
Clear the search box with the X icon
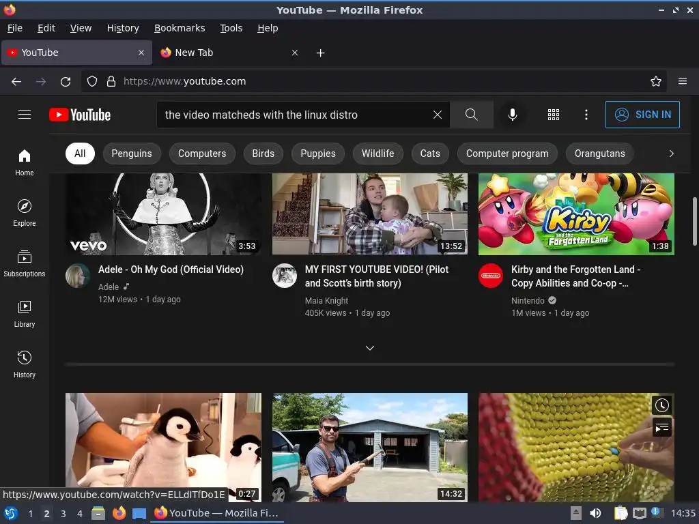[438, 115]
